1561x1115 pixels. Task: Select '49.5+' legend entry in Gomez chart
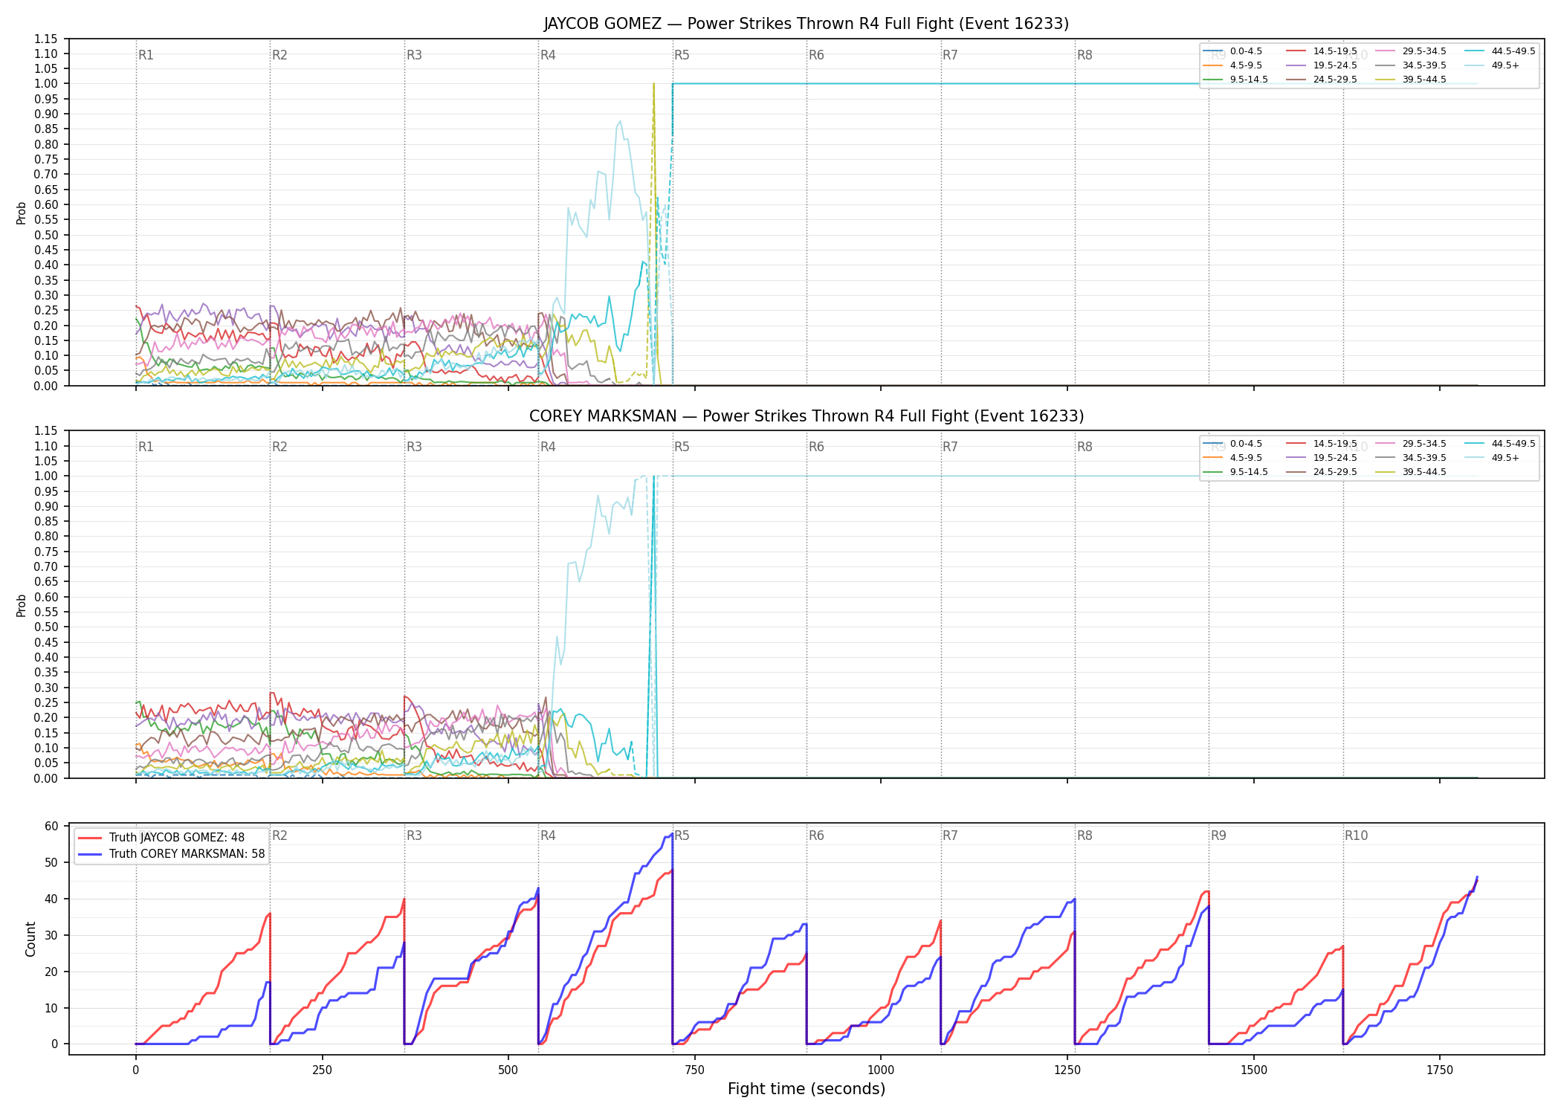[1493, 65]
